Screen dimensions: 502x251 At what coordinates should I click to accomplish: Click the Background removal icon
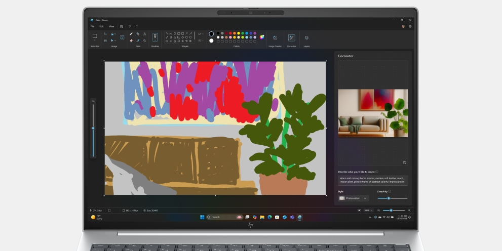click(122, 37)
